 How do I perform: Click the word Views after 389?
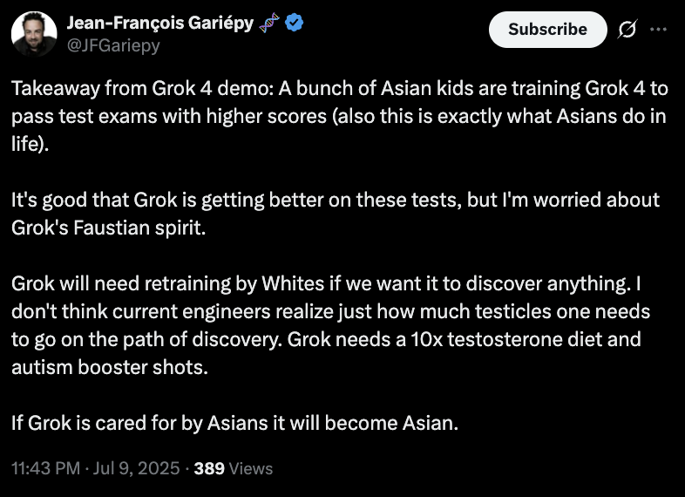(251, 468)
